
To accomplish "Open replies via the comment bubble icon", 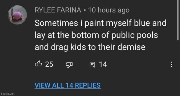I will point(92,65).
